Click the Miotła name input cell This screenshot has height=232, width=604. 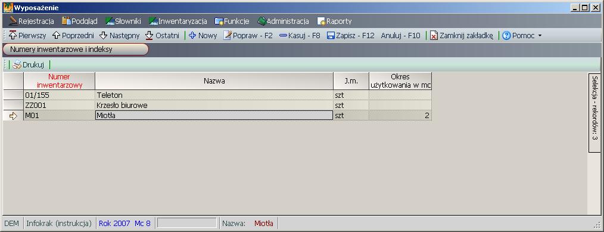point(214,115)
